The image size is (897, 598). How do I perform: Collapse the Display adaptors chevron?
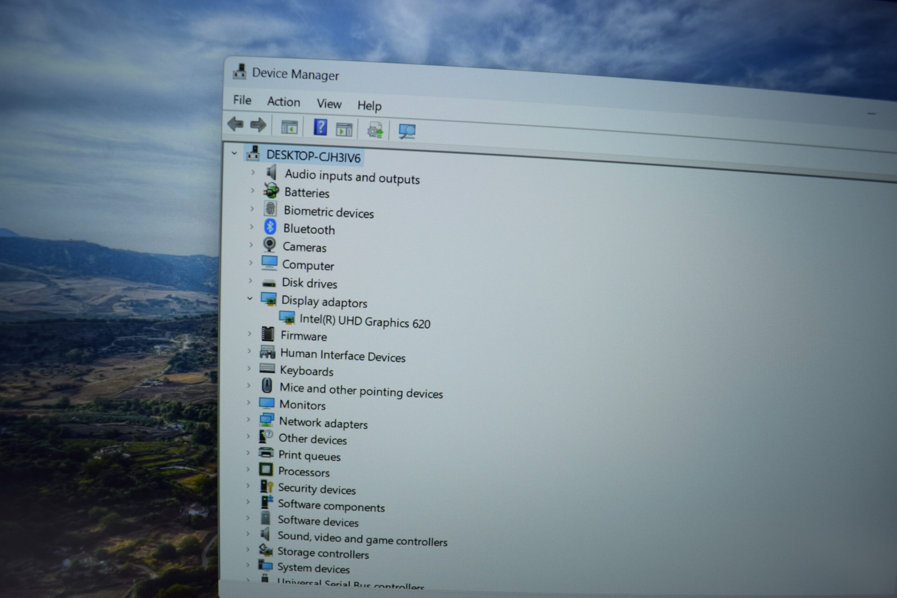click(x=250, y=298)
